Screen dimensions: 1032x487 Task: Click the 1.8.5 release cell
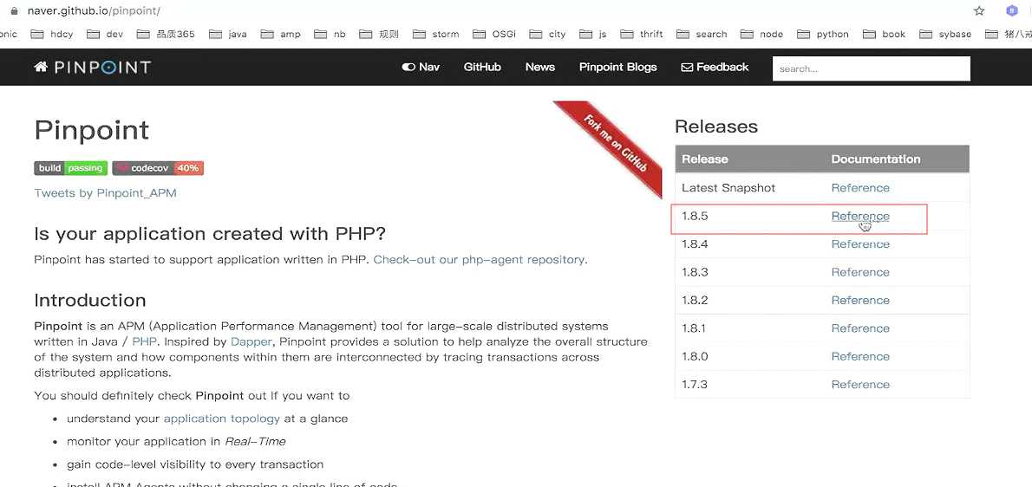click(x=695, y=217)
